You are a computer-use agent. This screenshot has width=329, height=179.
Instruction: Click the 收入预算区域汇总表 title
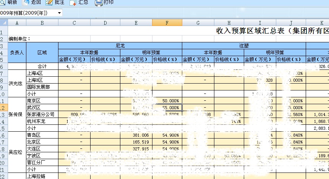[x=273, y=31]
